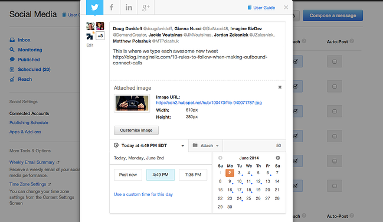Switch to the LinkedIn tab
The height and width of the screenshot is (222, 383).
pyautogui.click(x=129, y=7)
